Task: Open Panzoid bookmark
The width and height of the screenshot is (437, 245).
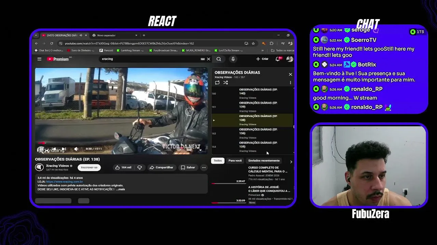Action: click(106, 50)
